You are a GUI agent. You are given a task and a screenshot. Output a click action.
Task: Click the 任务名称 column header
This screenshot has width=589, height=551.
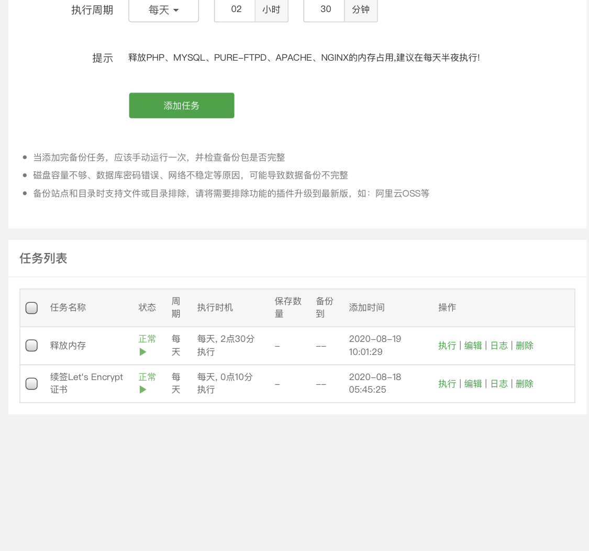tap(68, 307)
